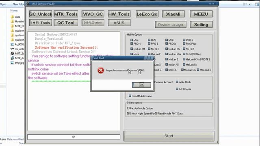Check the MeiLan M3s\3\NOTE3 option
This screenshot has width=260, height=146.
coord(184,59)
